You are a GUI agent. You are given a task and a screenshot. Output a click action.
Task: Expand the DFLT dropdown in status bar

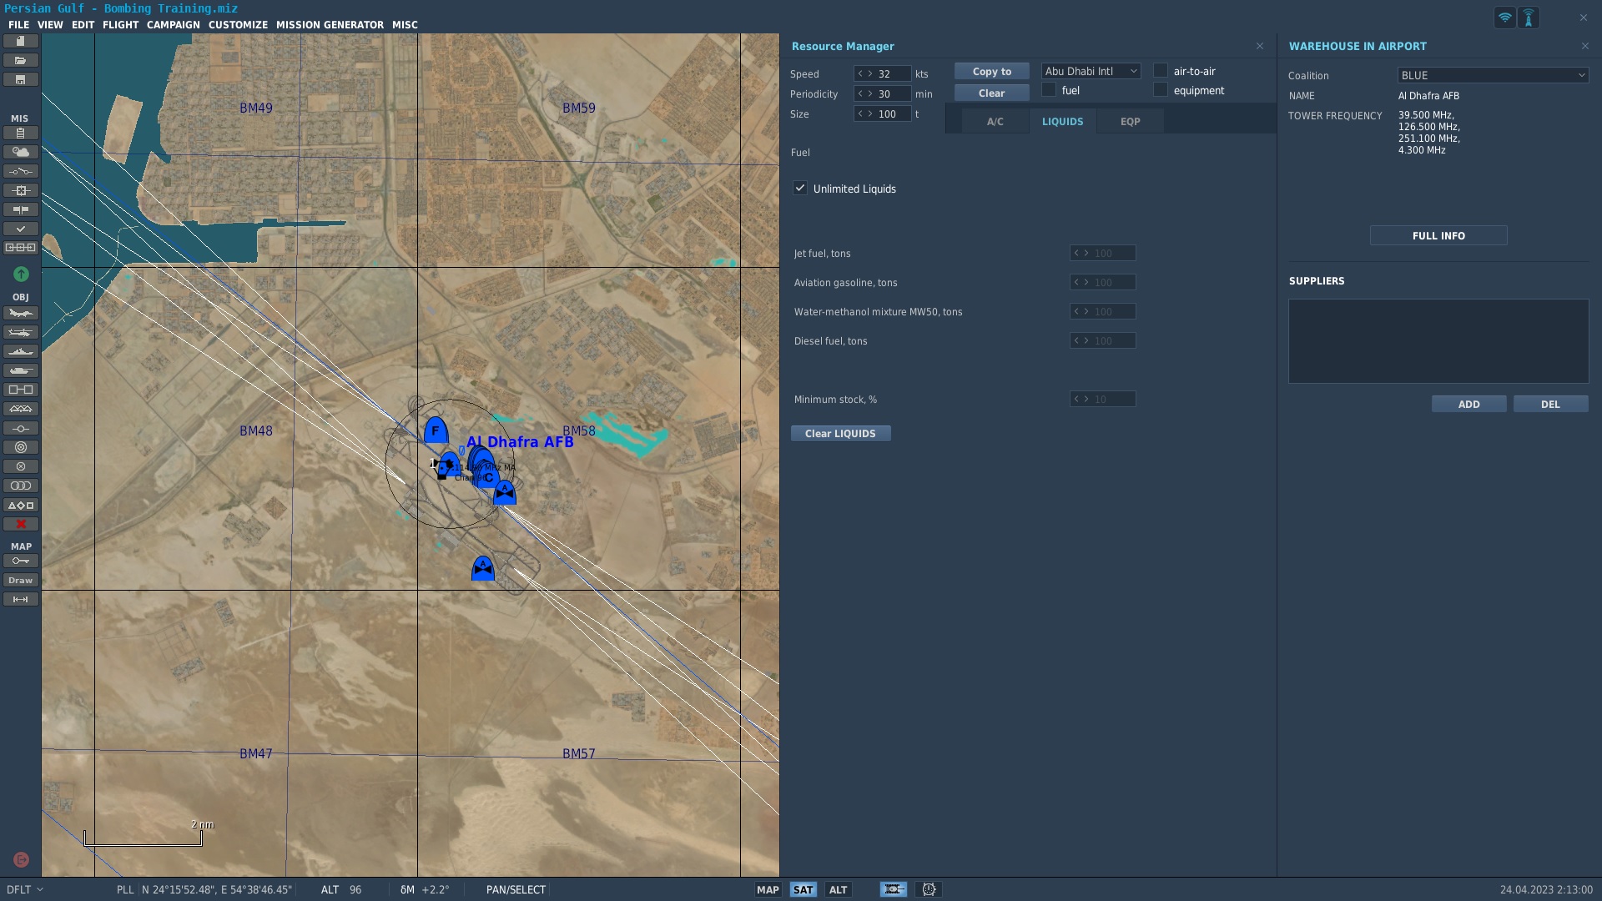(24, 889)
